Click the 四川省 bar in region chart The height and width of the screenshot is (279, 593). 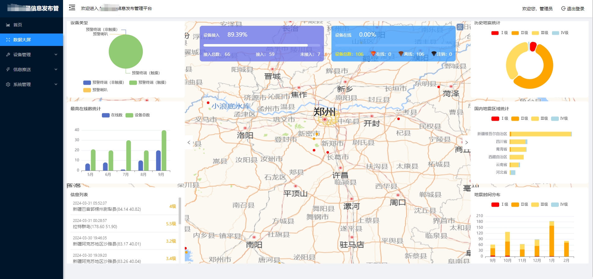point(518,142)
